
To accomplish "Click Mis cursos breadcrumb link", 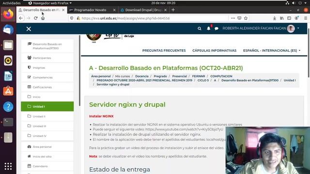I will point(123,76).
